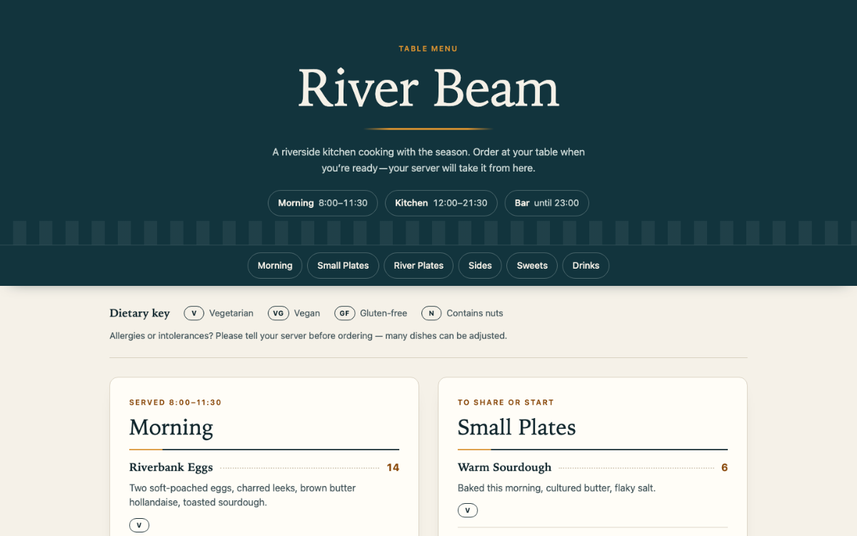
Task: Click the V tag under Warm Sourdough
Action: click(x=468, y=510)
